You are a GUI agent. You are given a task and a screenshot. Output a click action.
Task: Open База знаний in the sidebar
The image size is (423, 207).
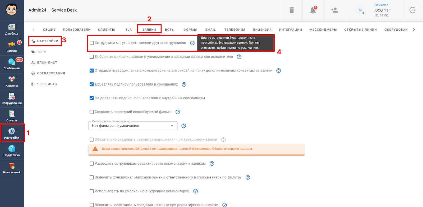[x=12, y=168]
